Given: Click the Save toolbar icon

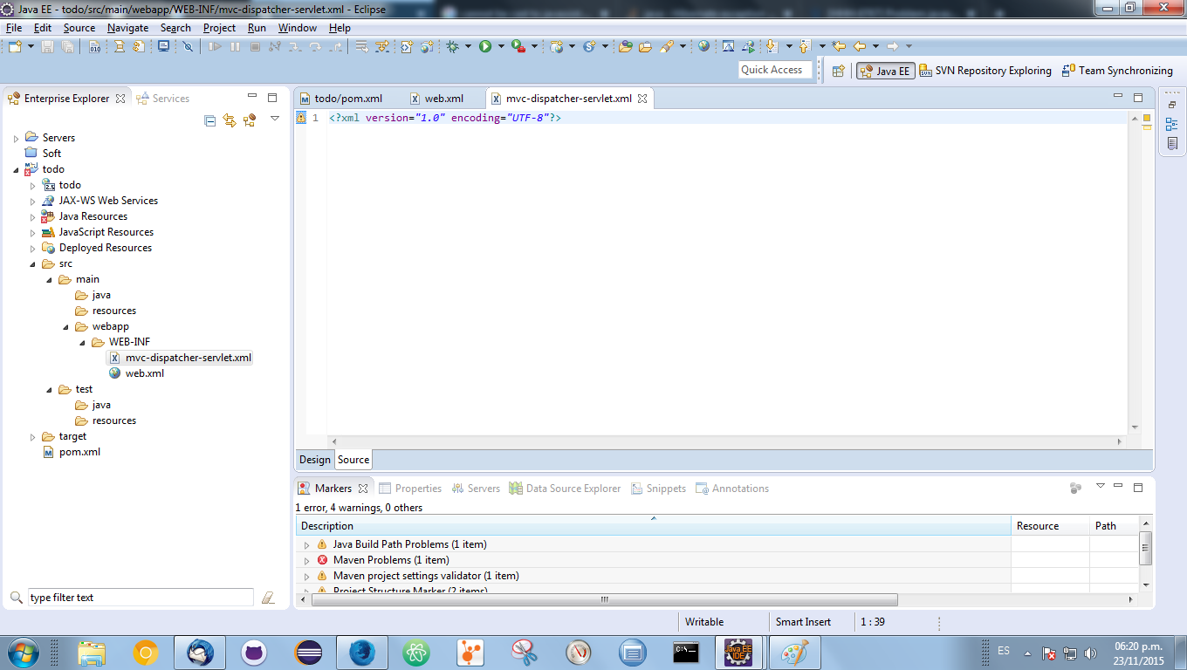Looking at the screenshot, I should tap(47, 46).
